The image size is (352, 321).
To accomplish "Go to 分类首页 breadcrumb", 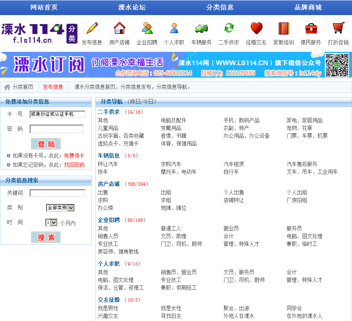I will click(x=23, y=87).
